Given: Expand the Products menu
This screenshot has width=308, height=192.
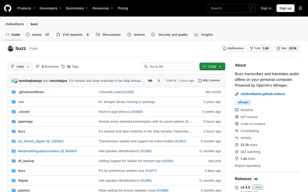Looking at the screenshot, I should (x=26, y=8).
